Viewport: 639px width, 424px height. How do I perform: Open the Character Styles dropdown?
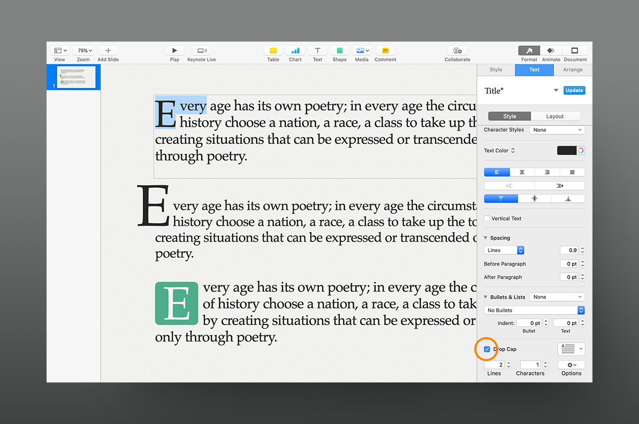(x=557, y=130)
